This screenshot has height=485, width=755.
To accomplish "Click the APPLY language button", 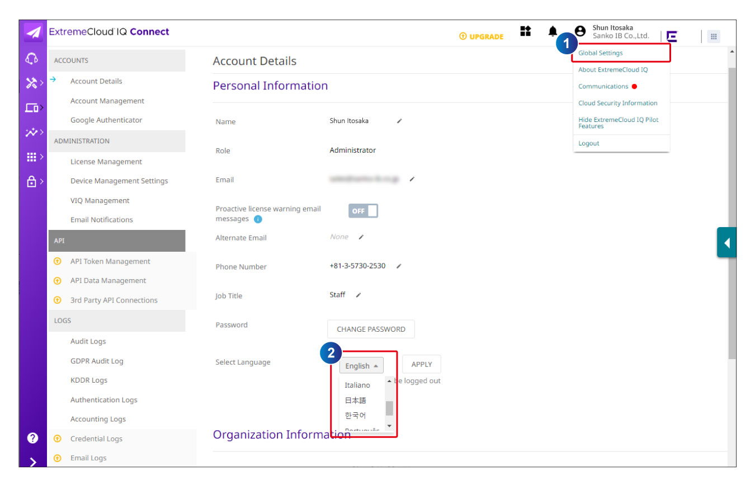I will 422,364.
